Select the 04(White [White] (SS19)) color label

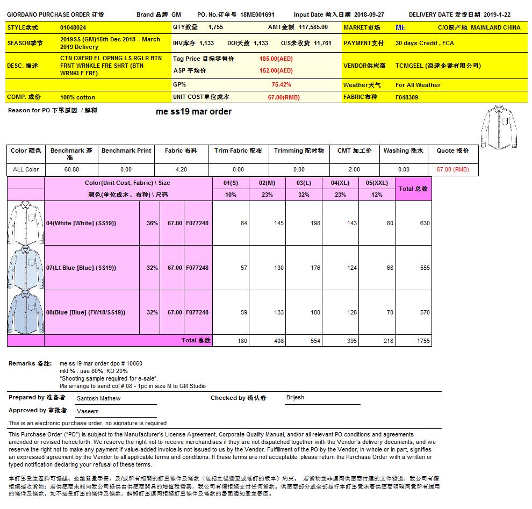(x=81, y=223)
